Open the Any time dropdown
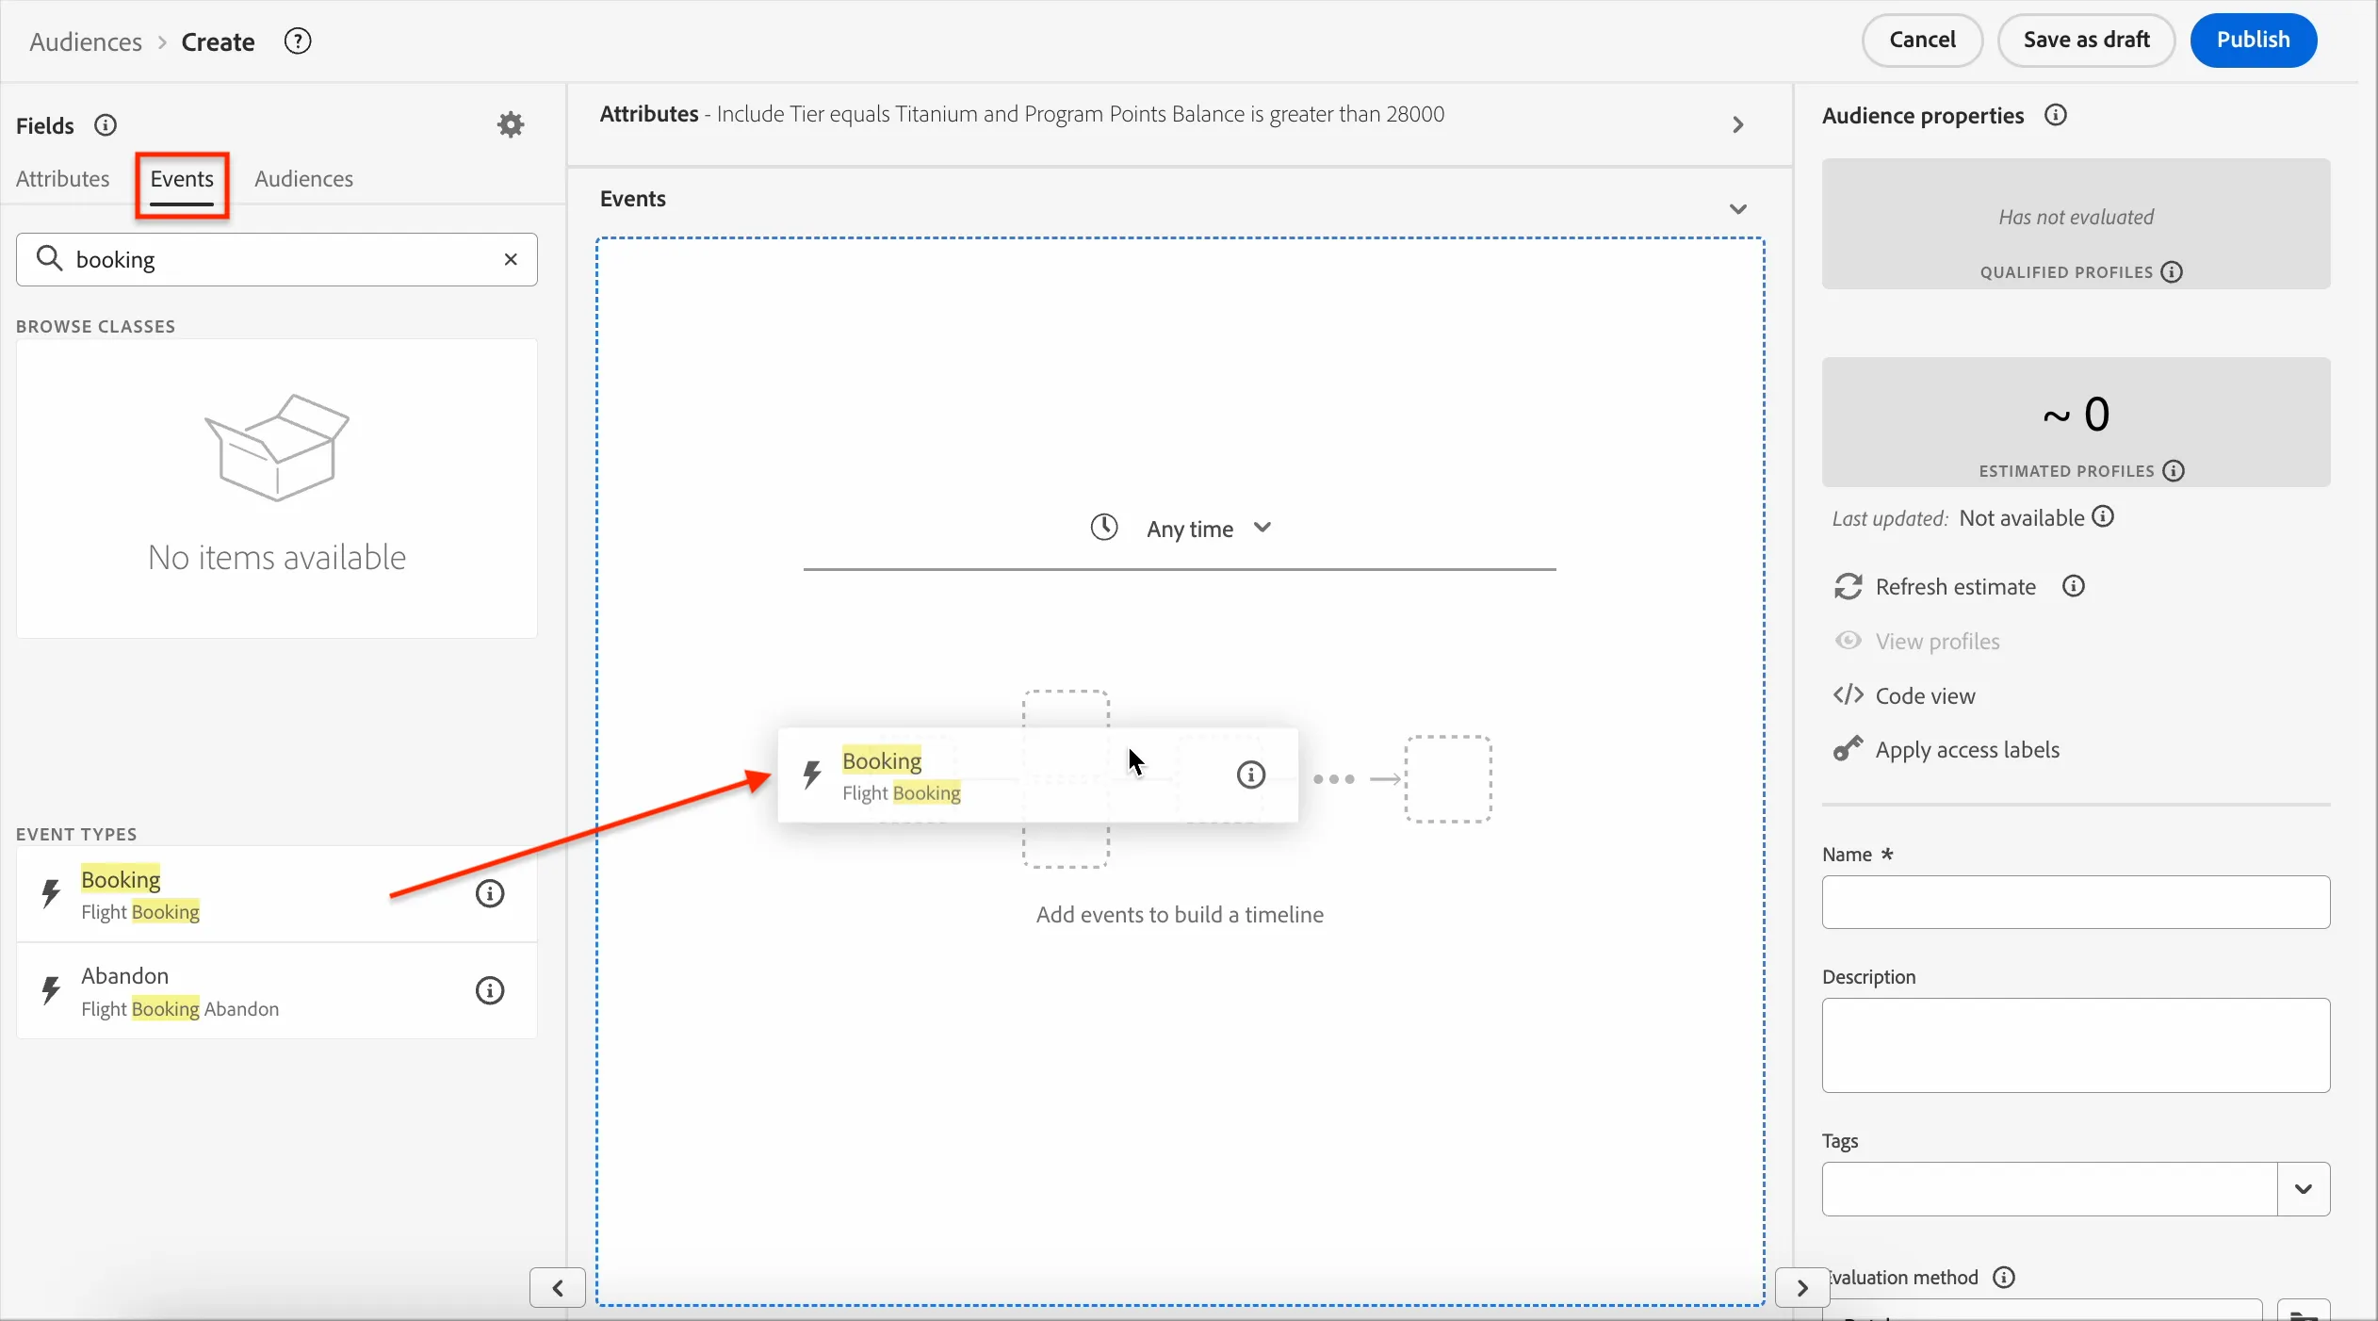 1208,529
